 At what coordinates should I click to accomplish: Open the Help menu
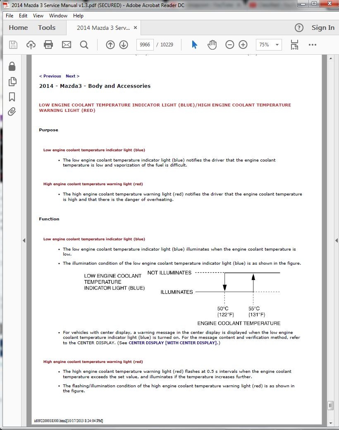click(78, 16)
